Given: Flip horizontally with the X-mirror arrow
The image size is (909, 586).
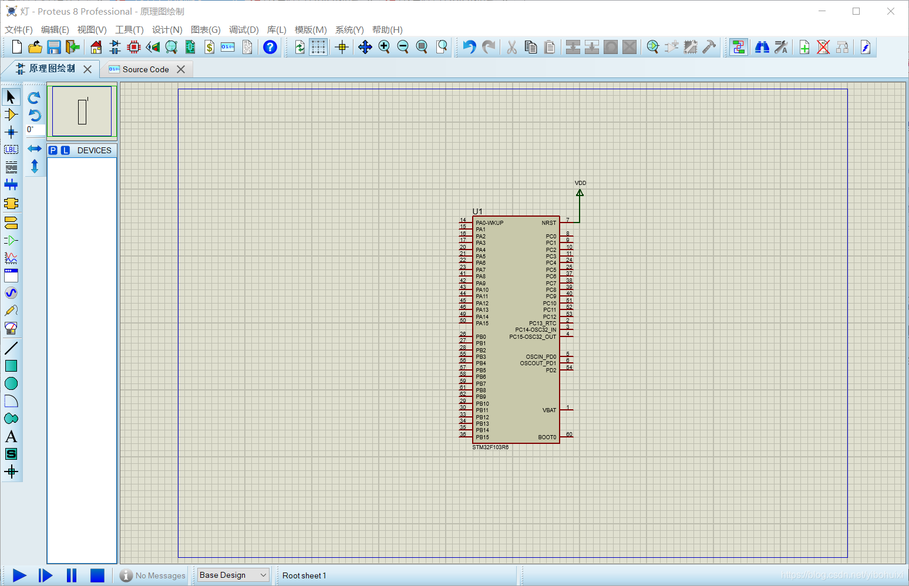Looking at the screenshot, I should (35, 149).
